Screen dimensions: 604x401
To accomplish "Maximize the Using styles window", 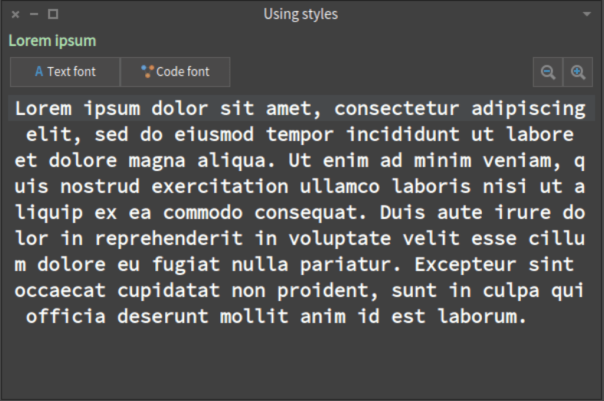I will click(53, 14).
